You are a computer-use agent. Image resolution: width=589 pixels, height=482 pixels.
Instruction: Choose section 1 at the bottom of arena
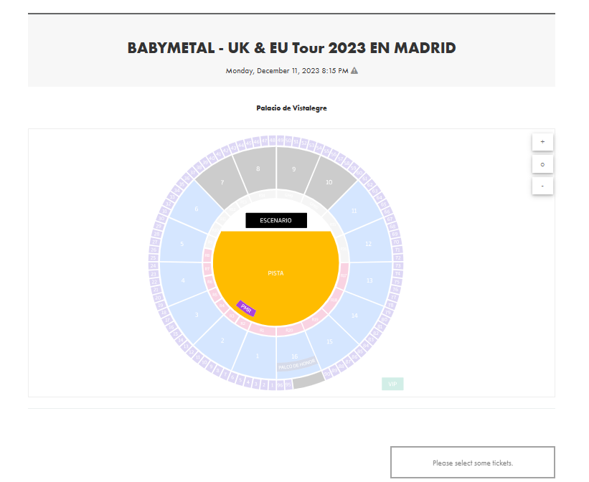click(x=256, y=356)
